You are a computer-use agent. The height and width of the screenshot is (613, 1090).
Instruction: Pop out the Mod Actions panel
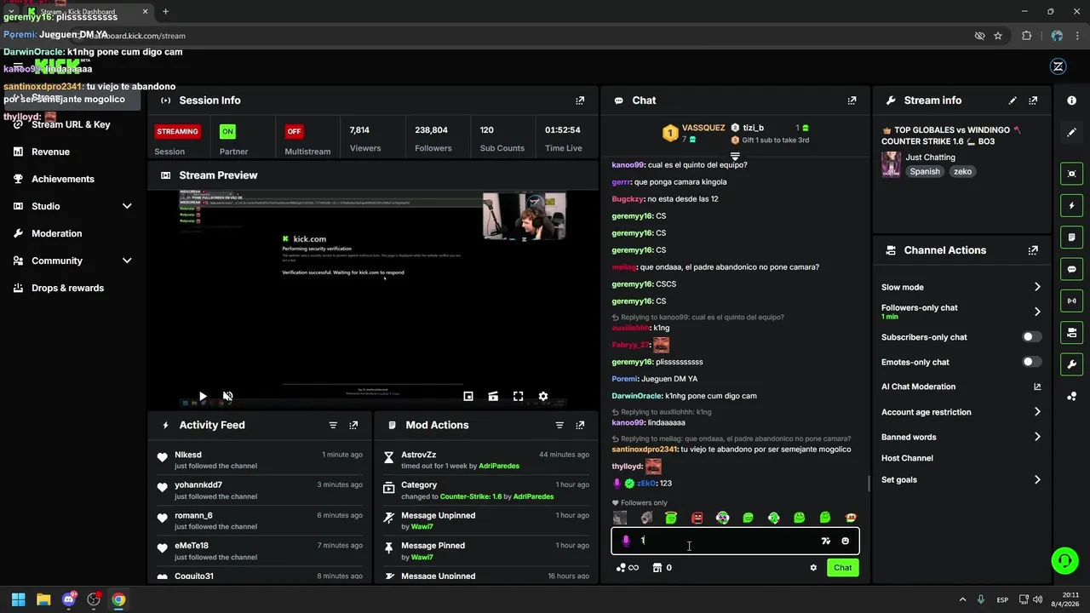point(580,425)
